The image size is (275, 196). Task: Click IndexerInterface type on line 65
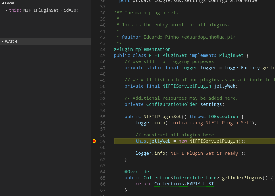[195, 178]
